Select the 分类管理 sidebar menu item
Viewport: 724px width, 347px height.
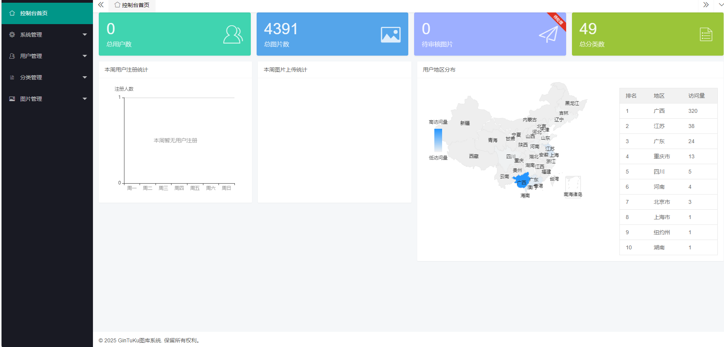pos(47,77)
